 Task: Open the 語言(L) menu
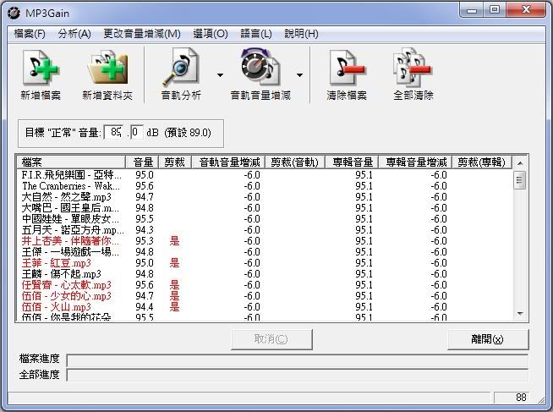click(x=256, y=34)
